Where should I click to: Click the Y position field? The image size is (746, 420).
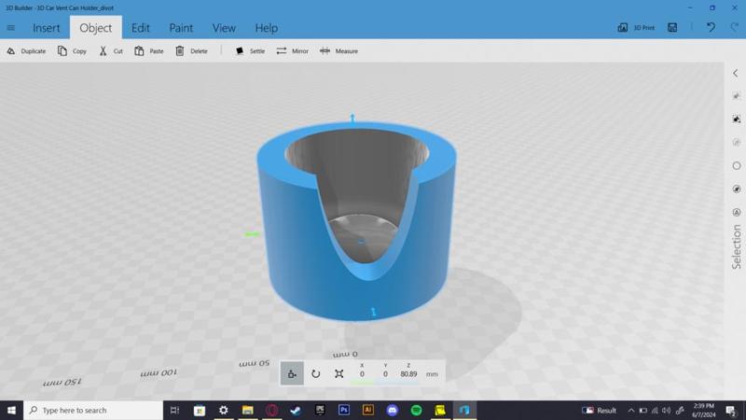[x=385, y=374]
